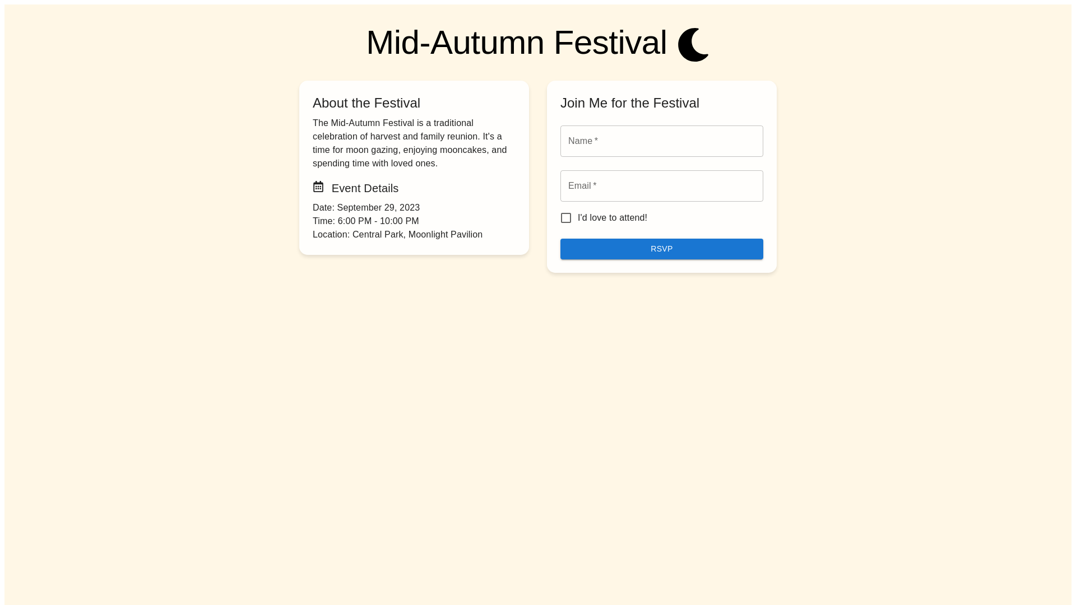Image resolution: width=1076 pixels, height=605 pixels.
Task: Focus the Name input field
Action: pos(661,141)
